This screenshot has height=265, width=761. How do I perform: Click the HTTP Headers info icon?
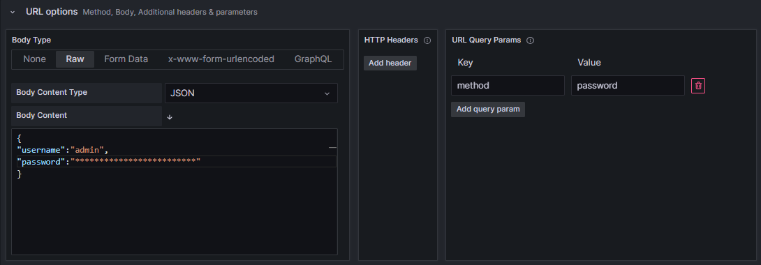pos(427,40)
